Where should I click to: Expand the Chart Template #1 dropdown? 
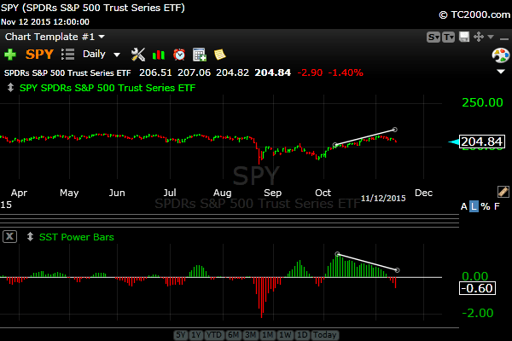pyautogui.click(x=55, y=37)
